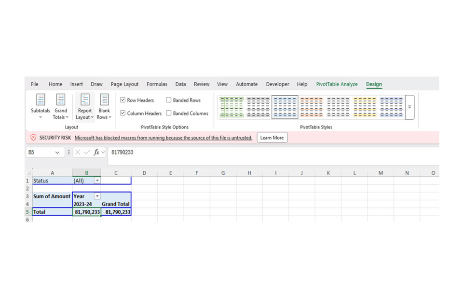Click the insert function fx icon
Screen dimensions: 463x308
(x=96, y=152)
